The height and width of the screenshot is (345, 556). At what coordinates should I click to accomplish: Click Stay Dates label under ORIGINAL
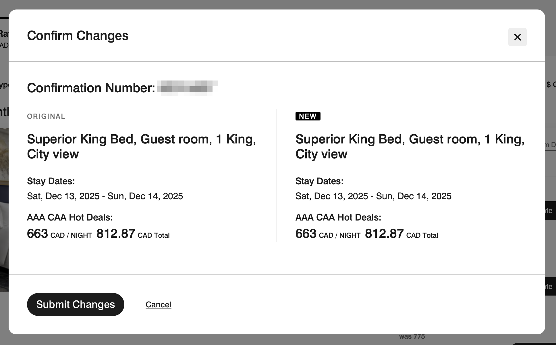51,181
